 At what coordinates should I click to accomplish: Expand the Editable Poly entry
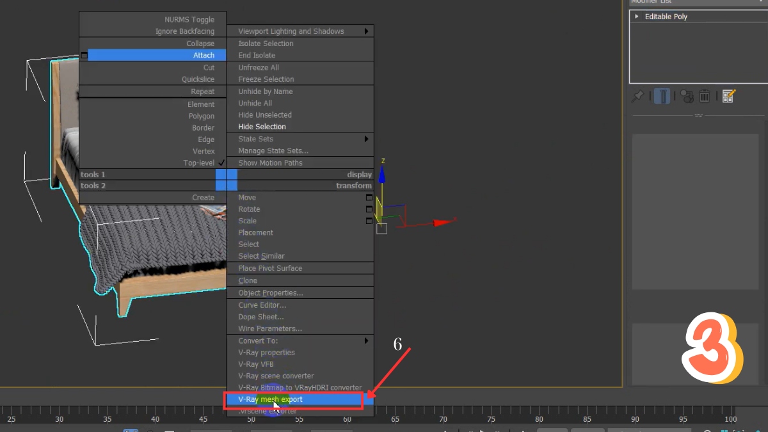(x=636, y=16)
